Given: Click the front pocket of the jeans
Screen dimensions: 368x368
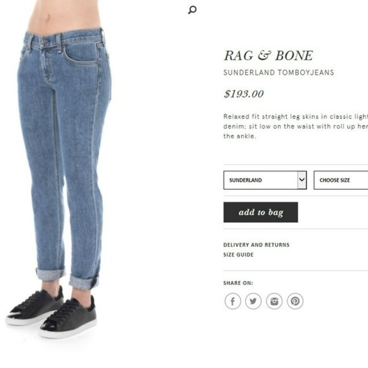Looking at the screenshot, I should (x=81, y=54).
